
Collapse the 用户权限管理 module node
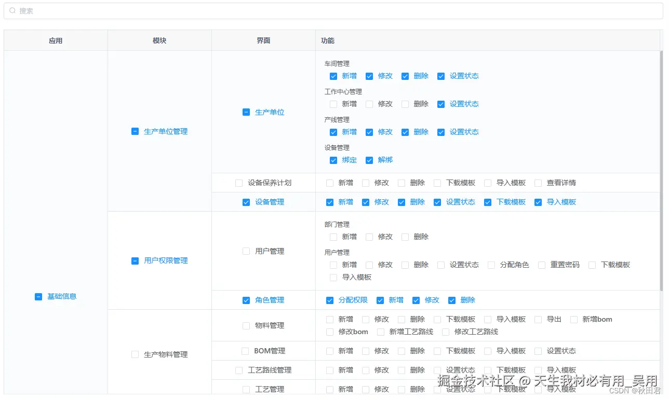coord(135,260)
